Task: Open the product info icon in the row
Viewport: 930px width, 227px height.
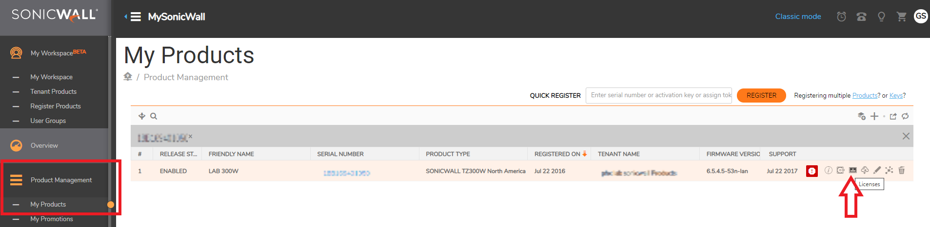Action: point(828,170)
